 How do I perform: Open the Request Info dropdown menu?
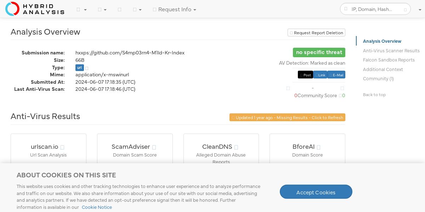coord(175,10)
